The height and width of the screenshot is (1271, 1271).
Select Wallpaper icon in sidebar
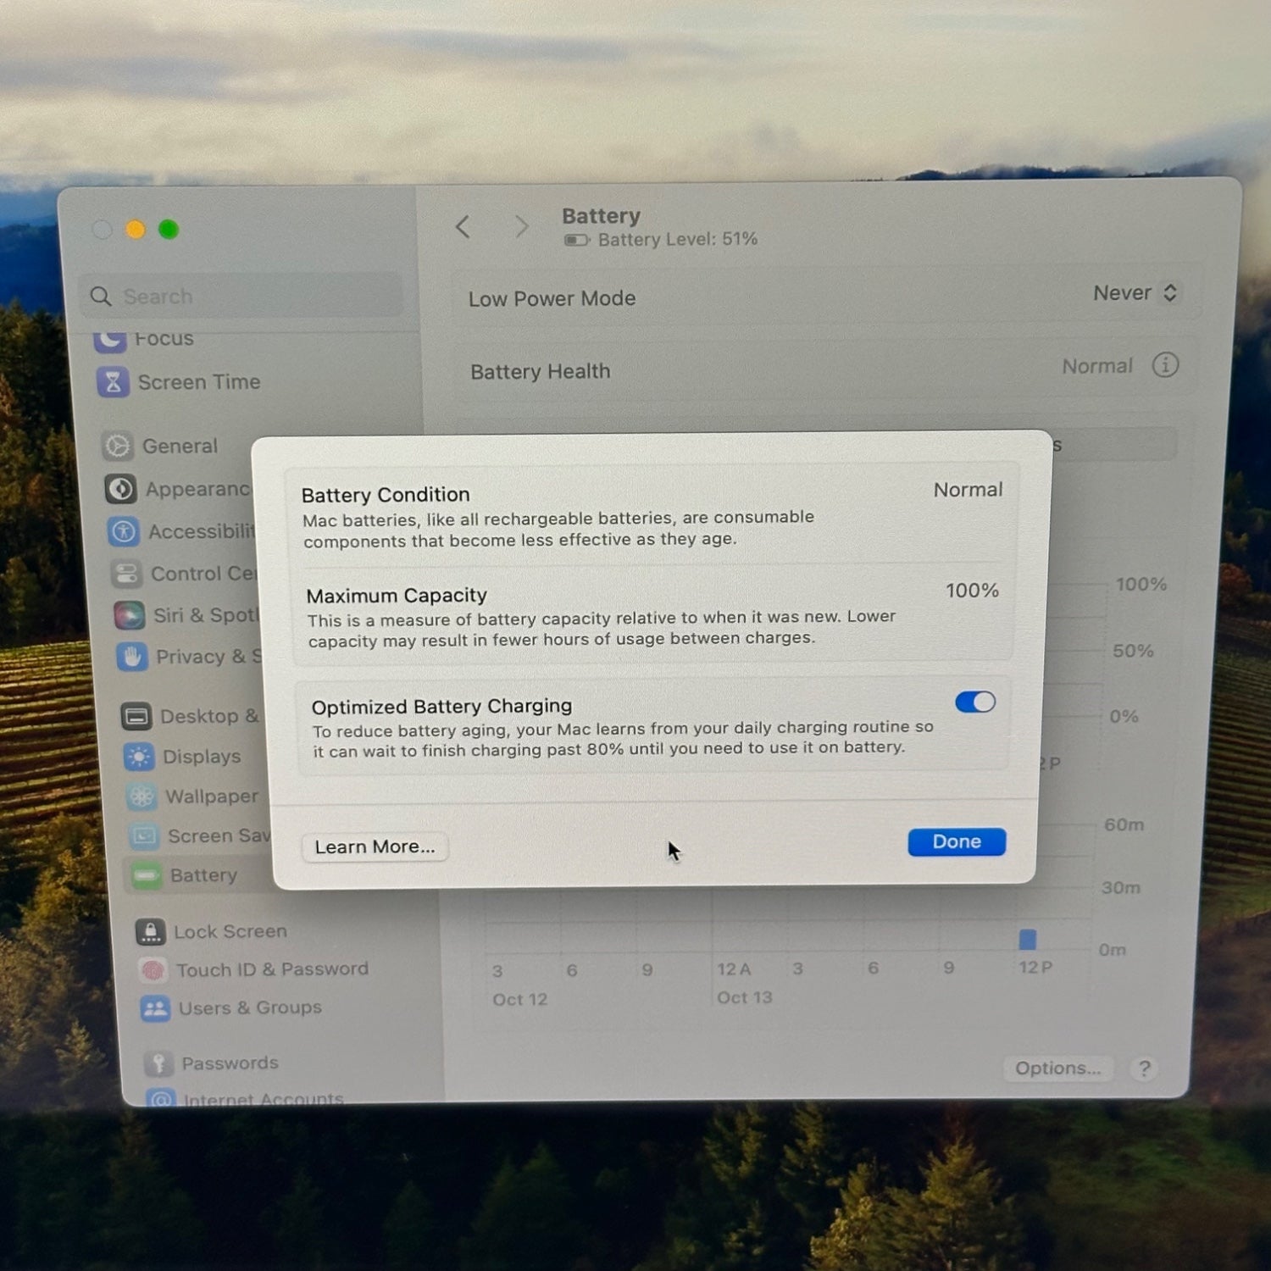click(x=142, y=796)
